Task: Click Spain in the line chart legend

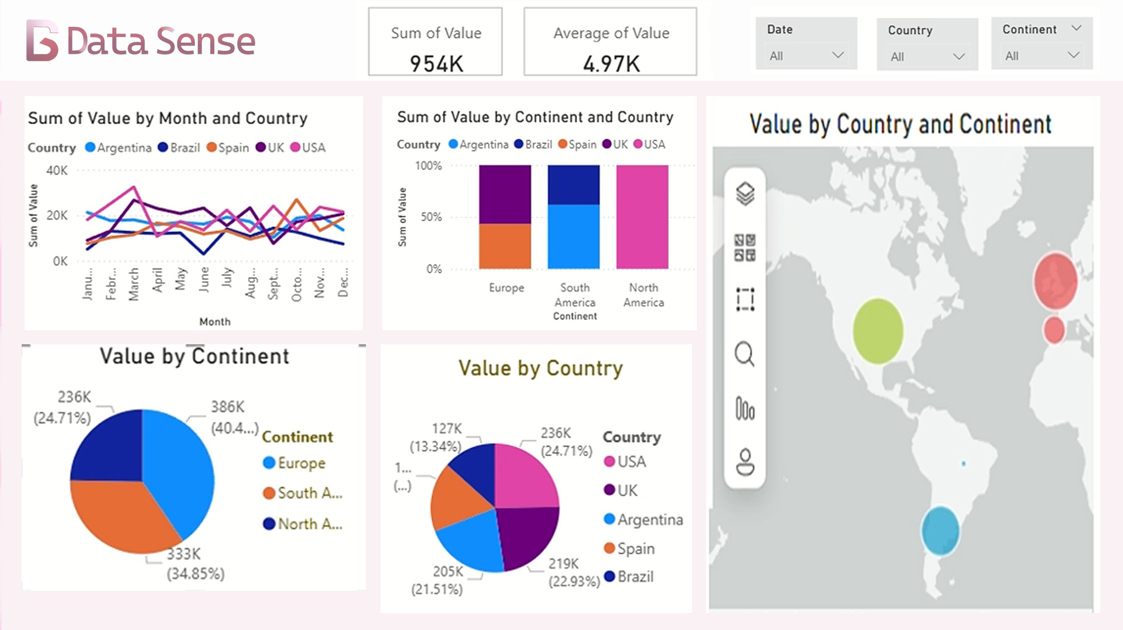Action: coord(232,148)
